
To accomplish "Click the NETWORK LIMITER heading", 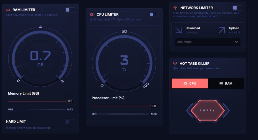I will click(197, 8).
